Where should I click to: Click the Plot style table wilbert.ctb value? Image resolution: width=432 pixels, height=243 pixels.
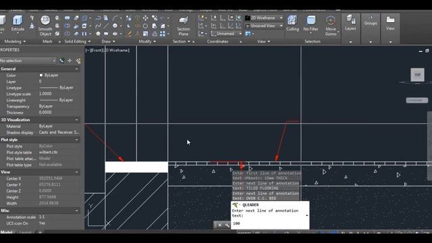48,153
